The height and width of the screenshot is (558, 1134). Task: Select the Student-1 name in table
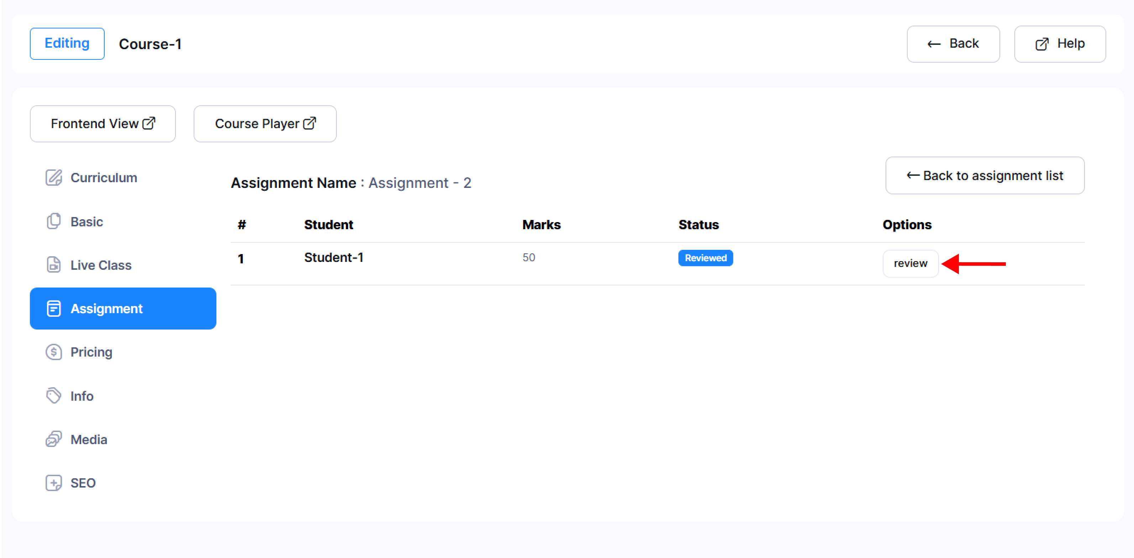pyautogui.click(x=333, y=257)
